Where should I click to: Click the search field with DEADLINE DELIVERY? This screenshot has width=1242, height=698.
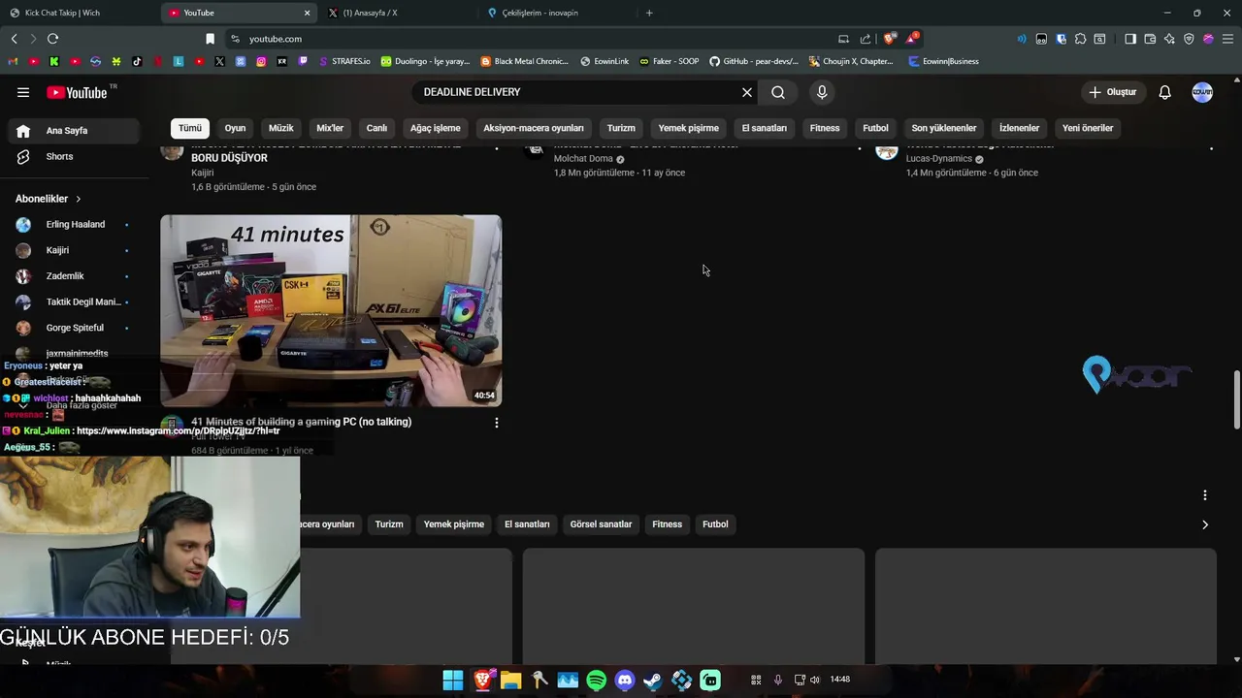(x=577, y=92)
